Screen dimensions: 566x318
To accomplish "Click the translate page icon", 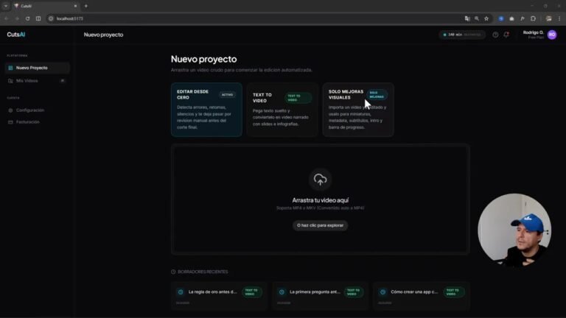I will [467, 18].
